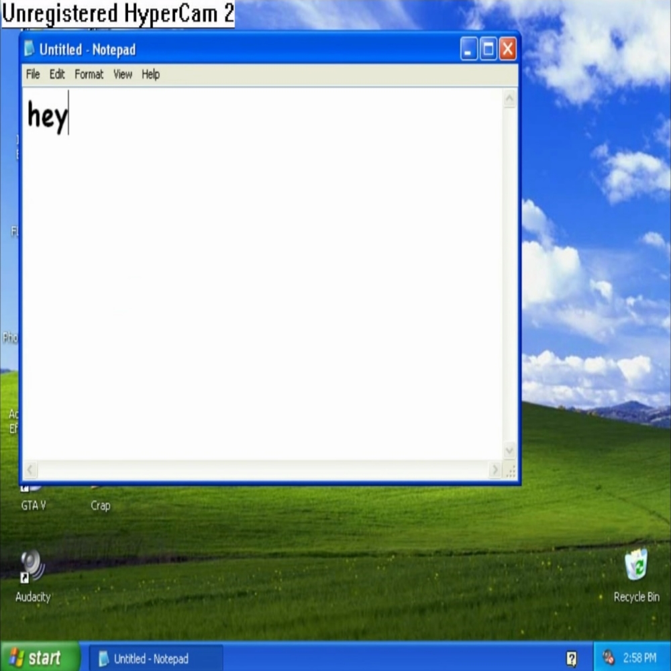Image resolution: width=671 pixels, height=671 pixels.
Task: Open the Windows start button
Action: click(40, 657)
